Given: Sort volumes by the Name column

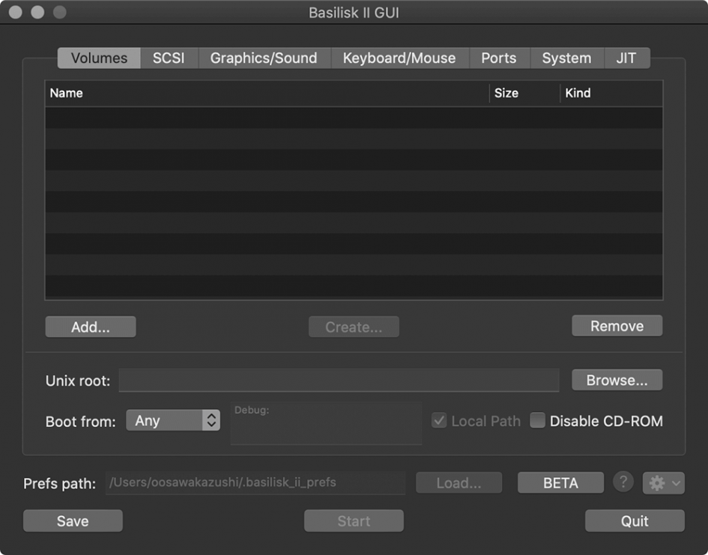Looking at the screenshot, I should point(267,94).
